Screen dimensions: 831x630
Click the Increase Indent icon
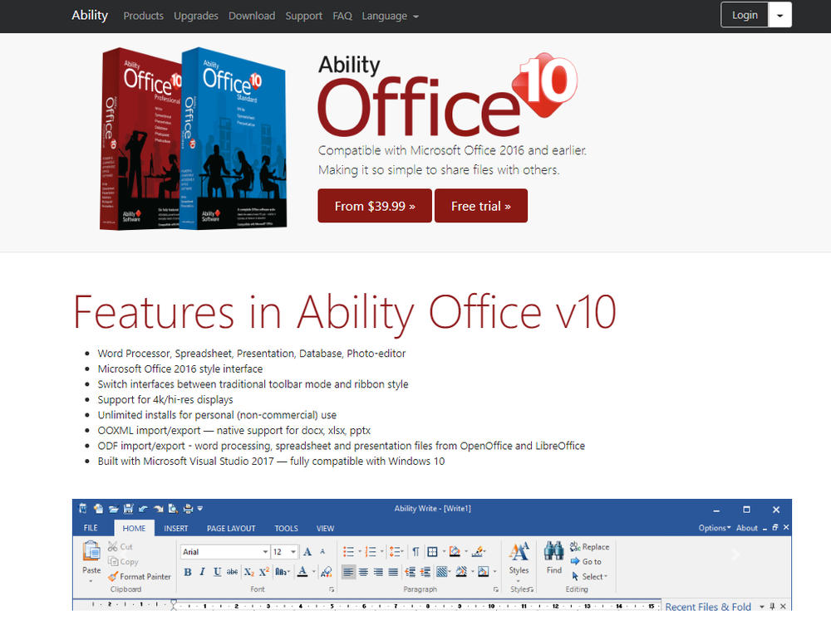pyautogui.click(x=425, y=572)
